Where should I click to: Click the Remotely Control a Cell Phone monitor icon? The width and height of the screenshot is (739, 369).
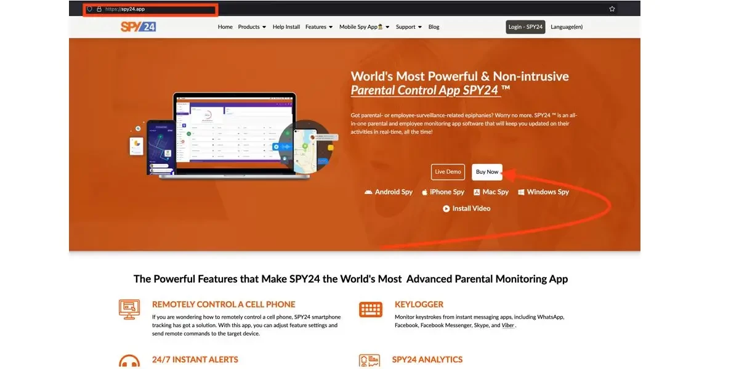click(x=129, y=309)
